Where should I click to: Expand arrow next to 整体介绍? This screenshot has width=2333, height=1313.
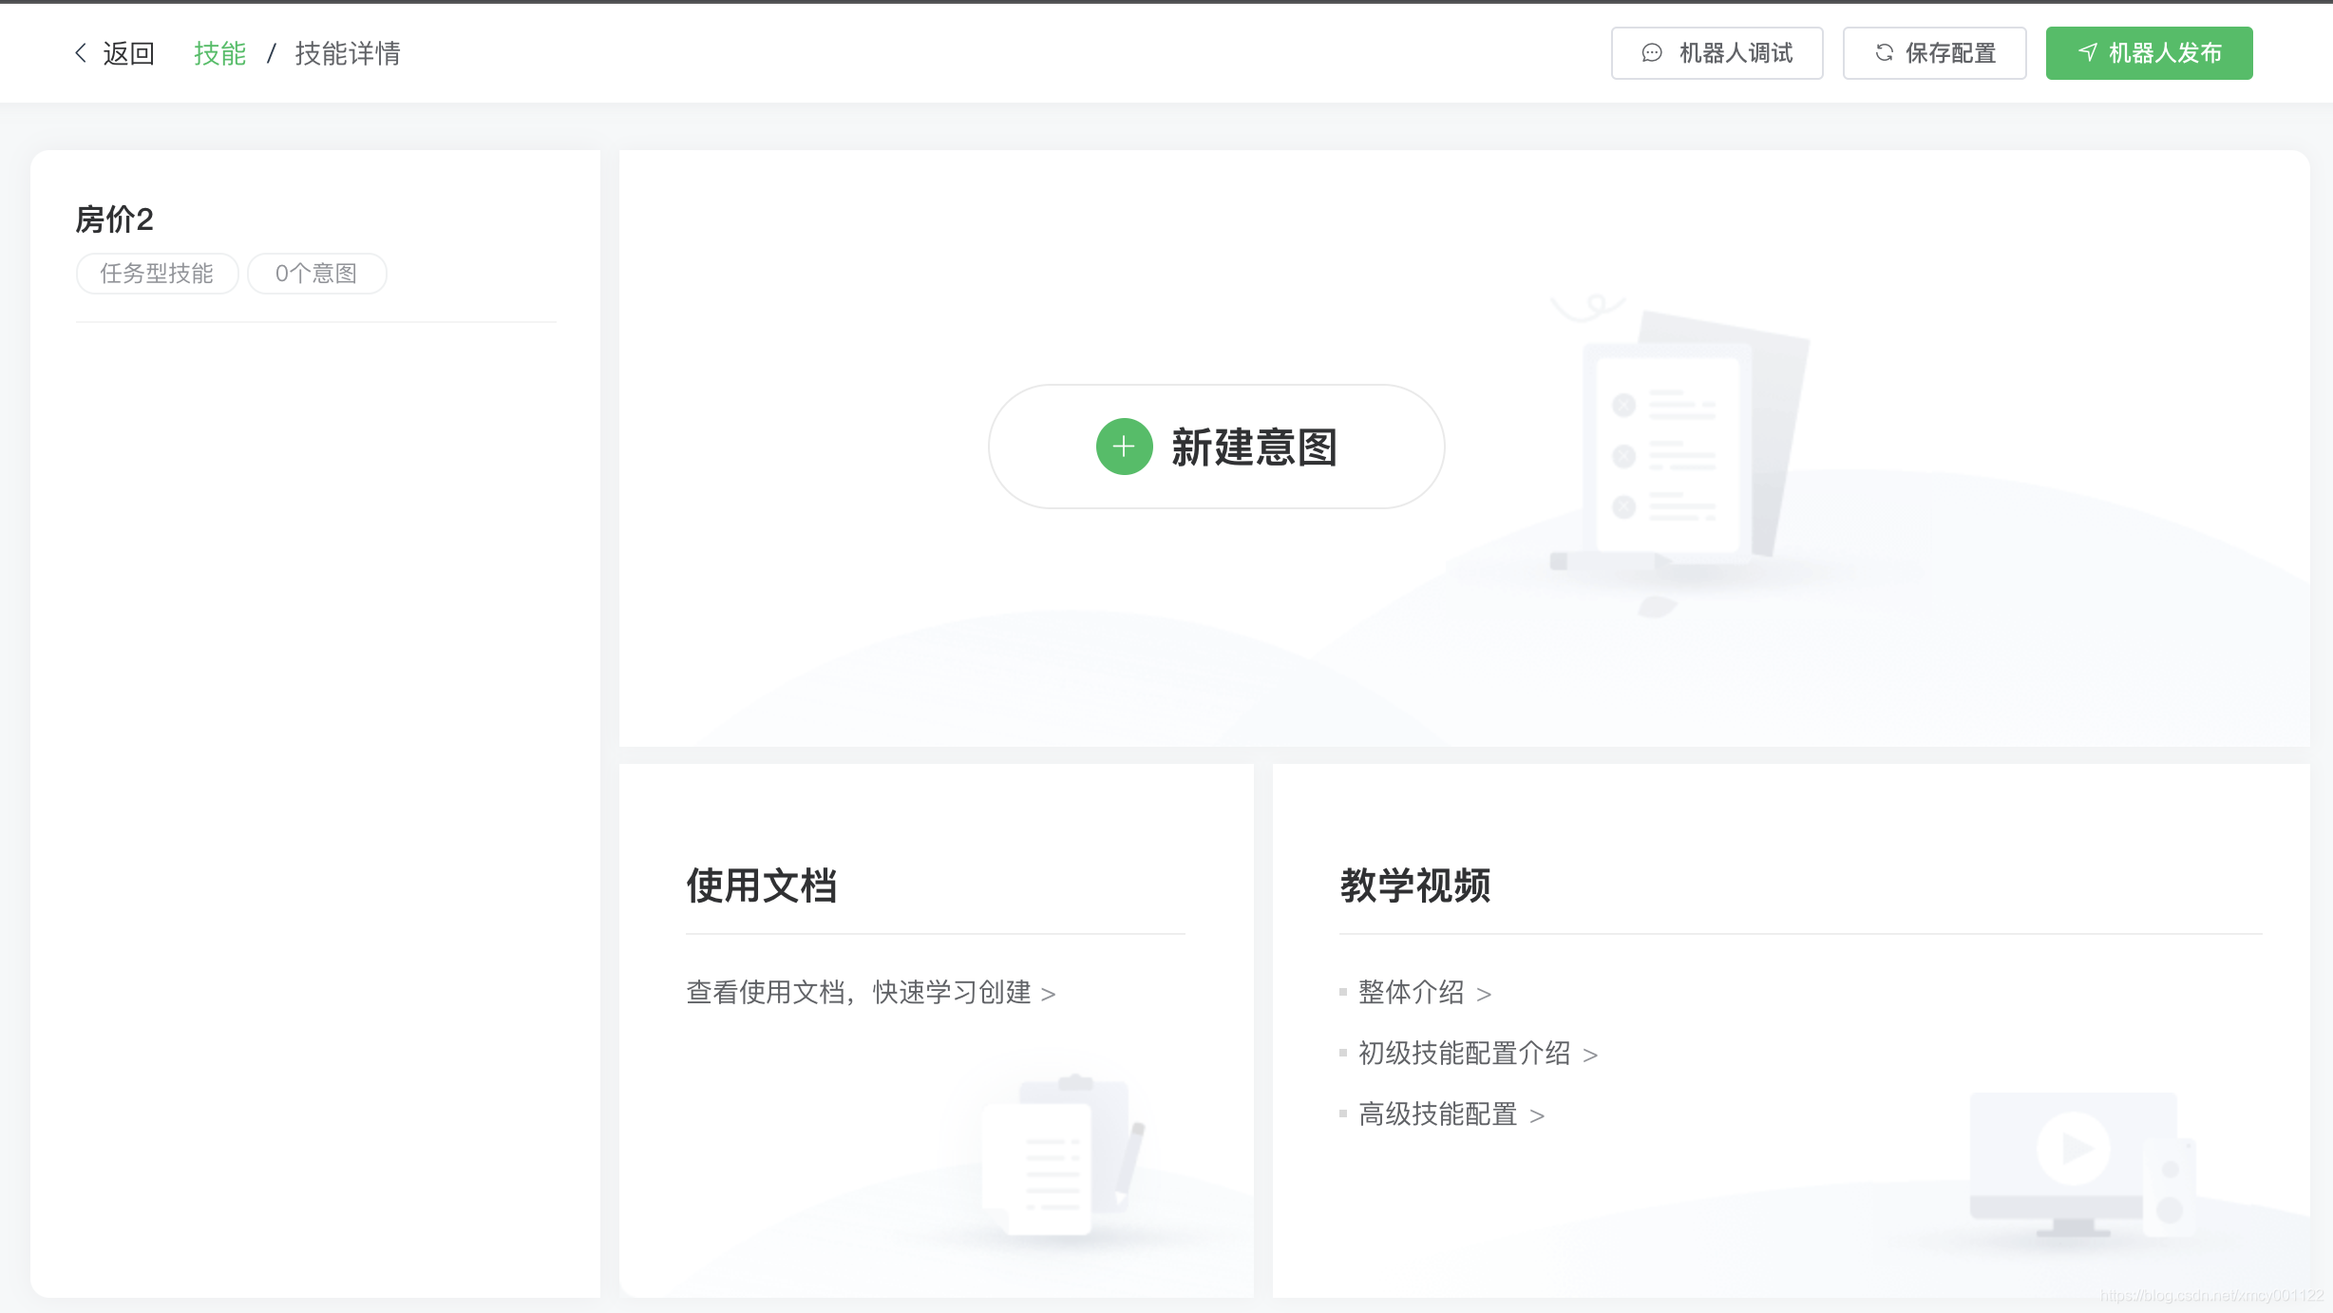coord(1484,994)
